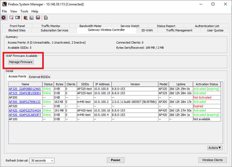Click the Firebox System Manager title bar icon
The image size is (232, 167).
click(x=4, y=4)
